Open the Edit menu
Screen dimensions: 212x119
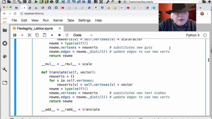24,20
